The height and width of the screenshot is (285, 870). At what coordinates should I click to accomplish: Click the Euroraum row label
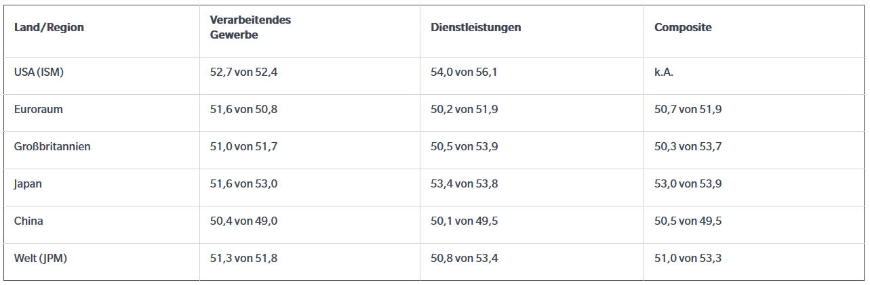click(38, 109)
